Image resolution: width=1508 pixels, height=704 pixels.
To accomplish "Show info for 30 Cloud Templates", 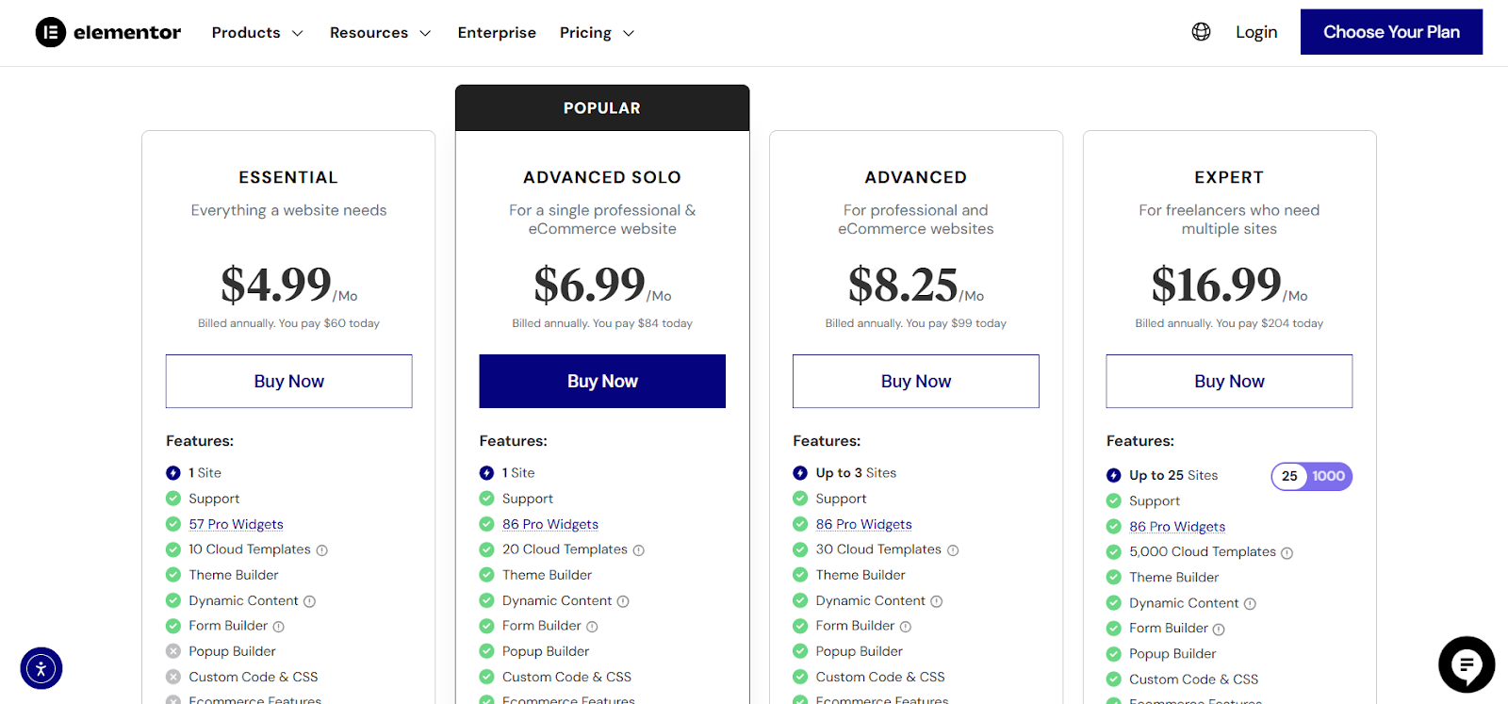I will 953,550.
